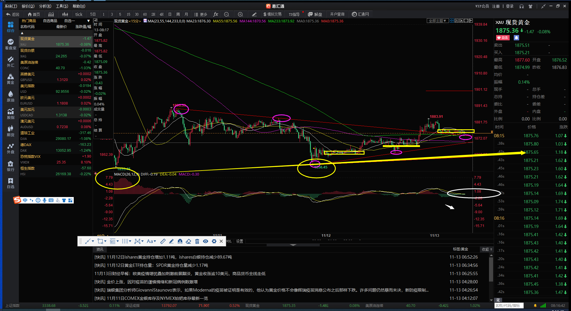Click the 注册 register link
Image resolution: width=571 pixels, height=311 pixels.
click(496, 6)
